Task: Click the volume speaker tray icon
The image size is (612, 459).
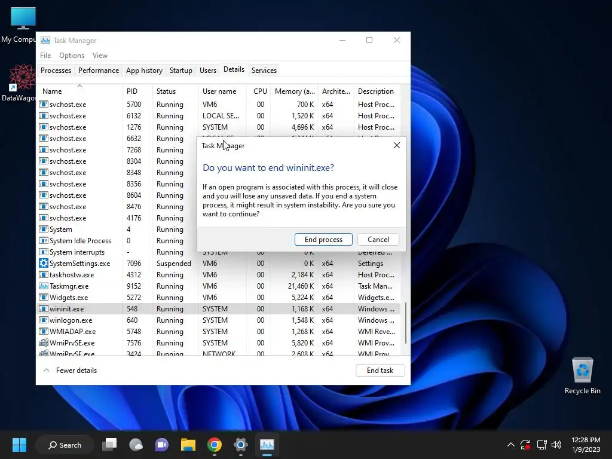Action: [556, 445]
